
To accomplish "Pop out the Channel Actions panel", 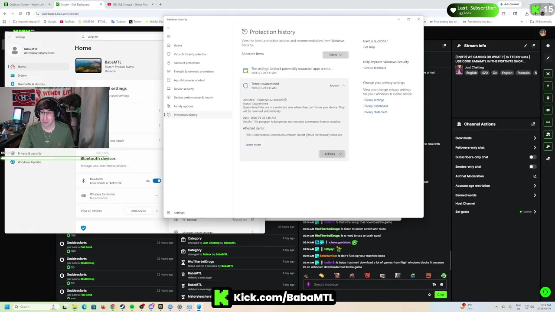I will coord(533,124).
